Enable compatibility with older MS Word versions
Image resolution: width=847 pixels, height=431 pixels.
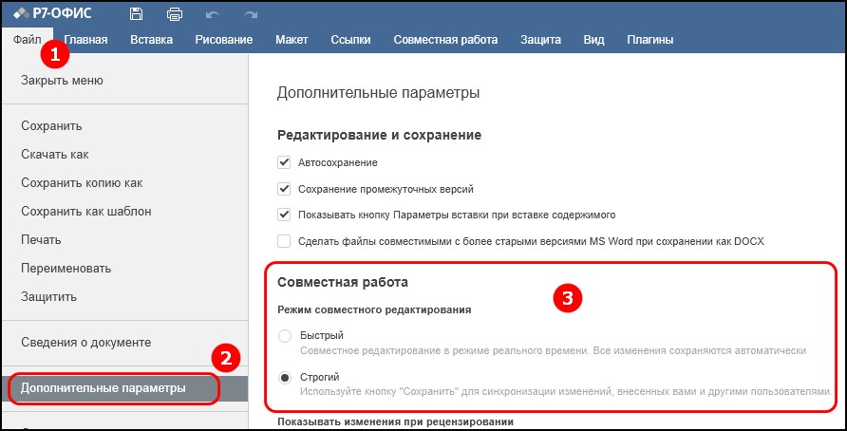pos(284,241)
